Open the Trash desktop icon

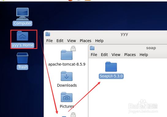(22, 58)
